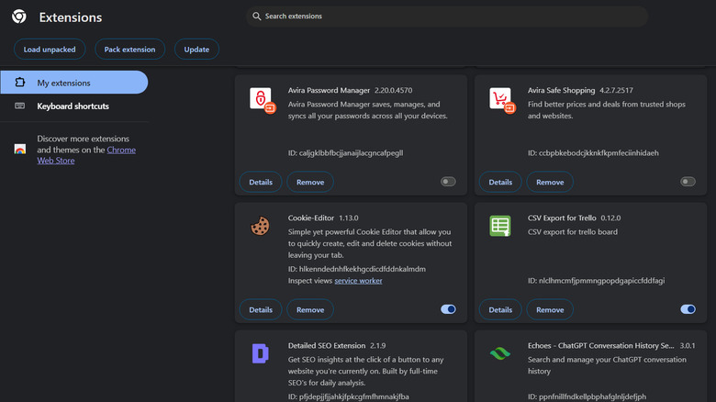This screenshot has width=716, height=402.
Task: Enable the Avira Safe Shopping extension toggle
Action: pos(688,182)
